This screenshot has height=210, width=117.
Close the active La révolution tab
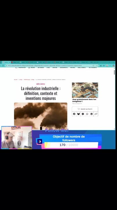point(9,62)
